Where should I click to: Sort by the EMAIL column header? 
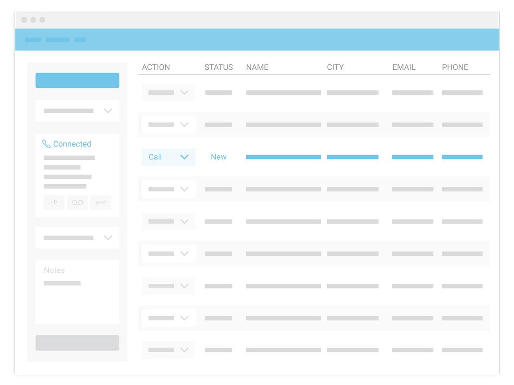tap(404, 67)
